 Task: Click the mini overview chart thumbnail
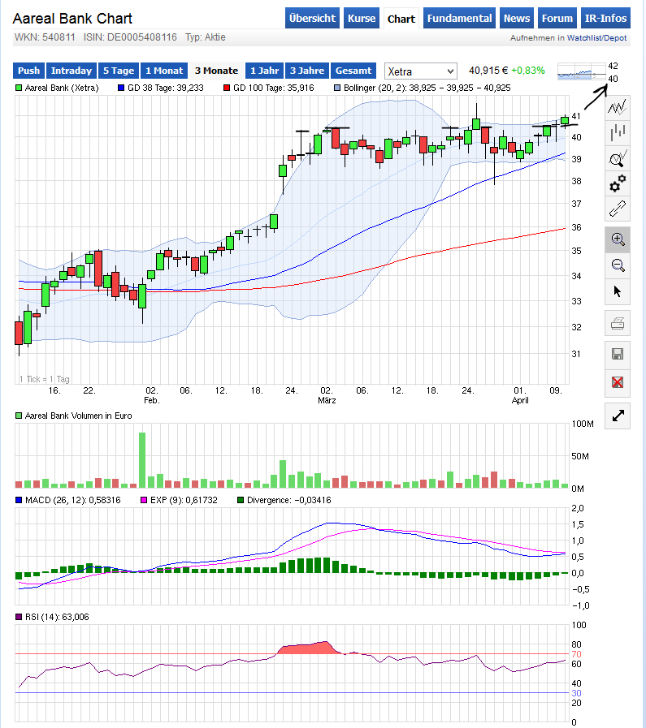pos(582,72)
